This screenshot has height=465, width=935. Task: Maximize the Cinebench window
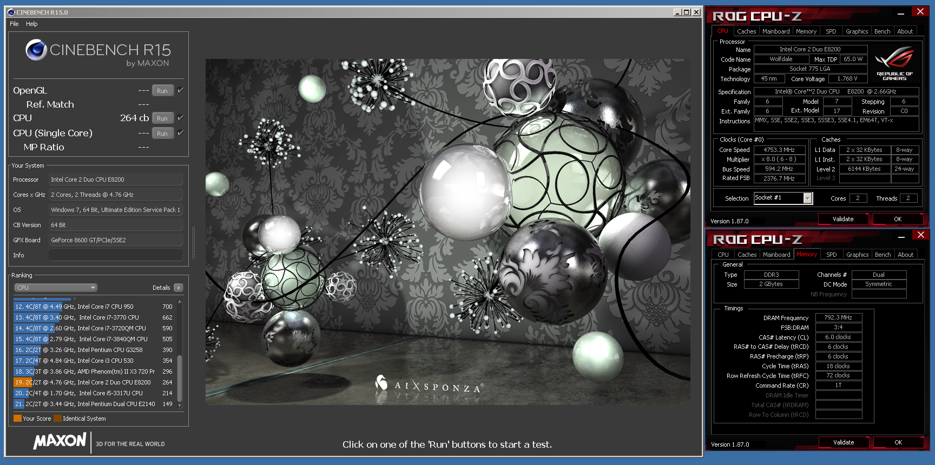(x=687, y=12)
